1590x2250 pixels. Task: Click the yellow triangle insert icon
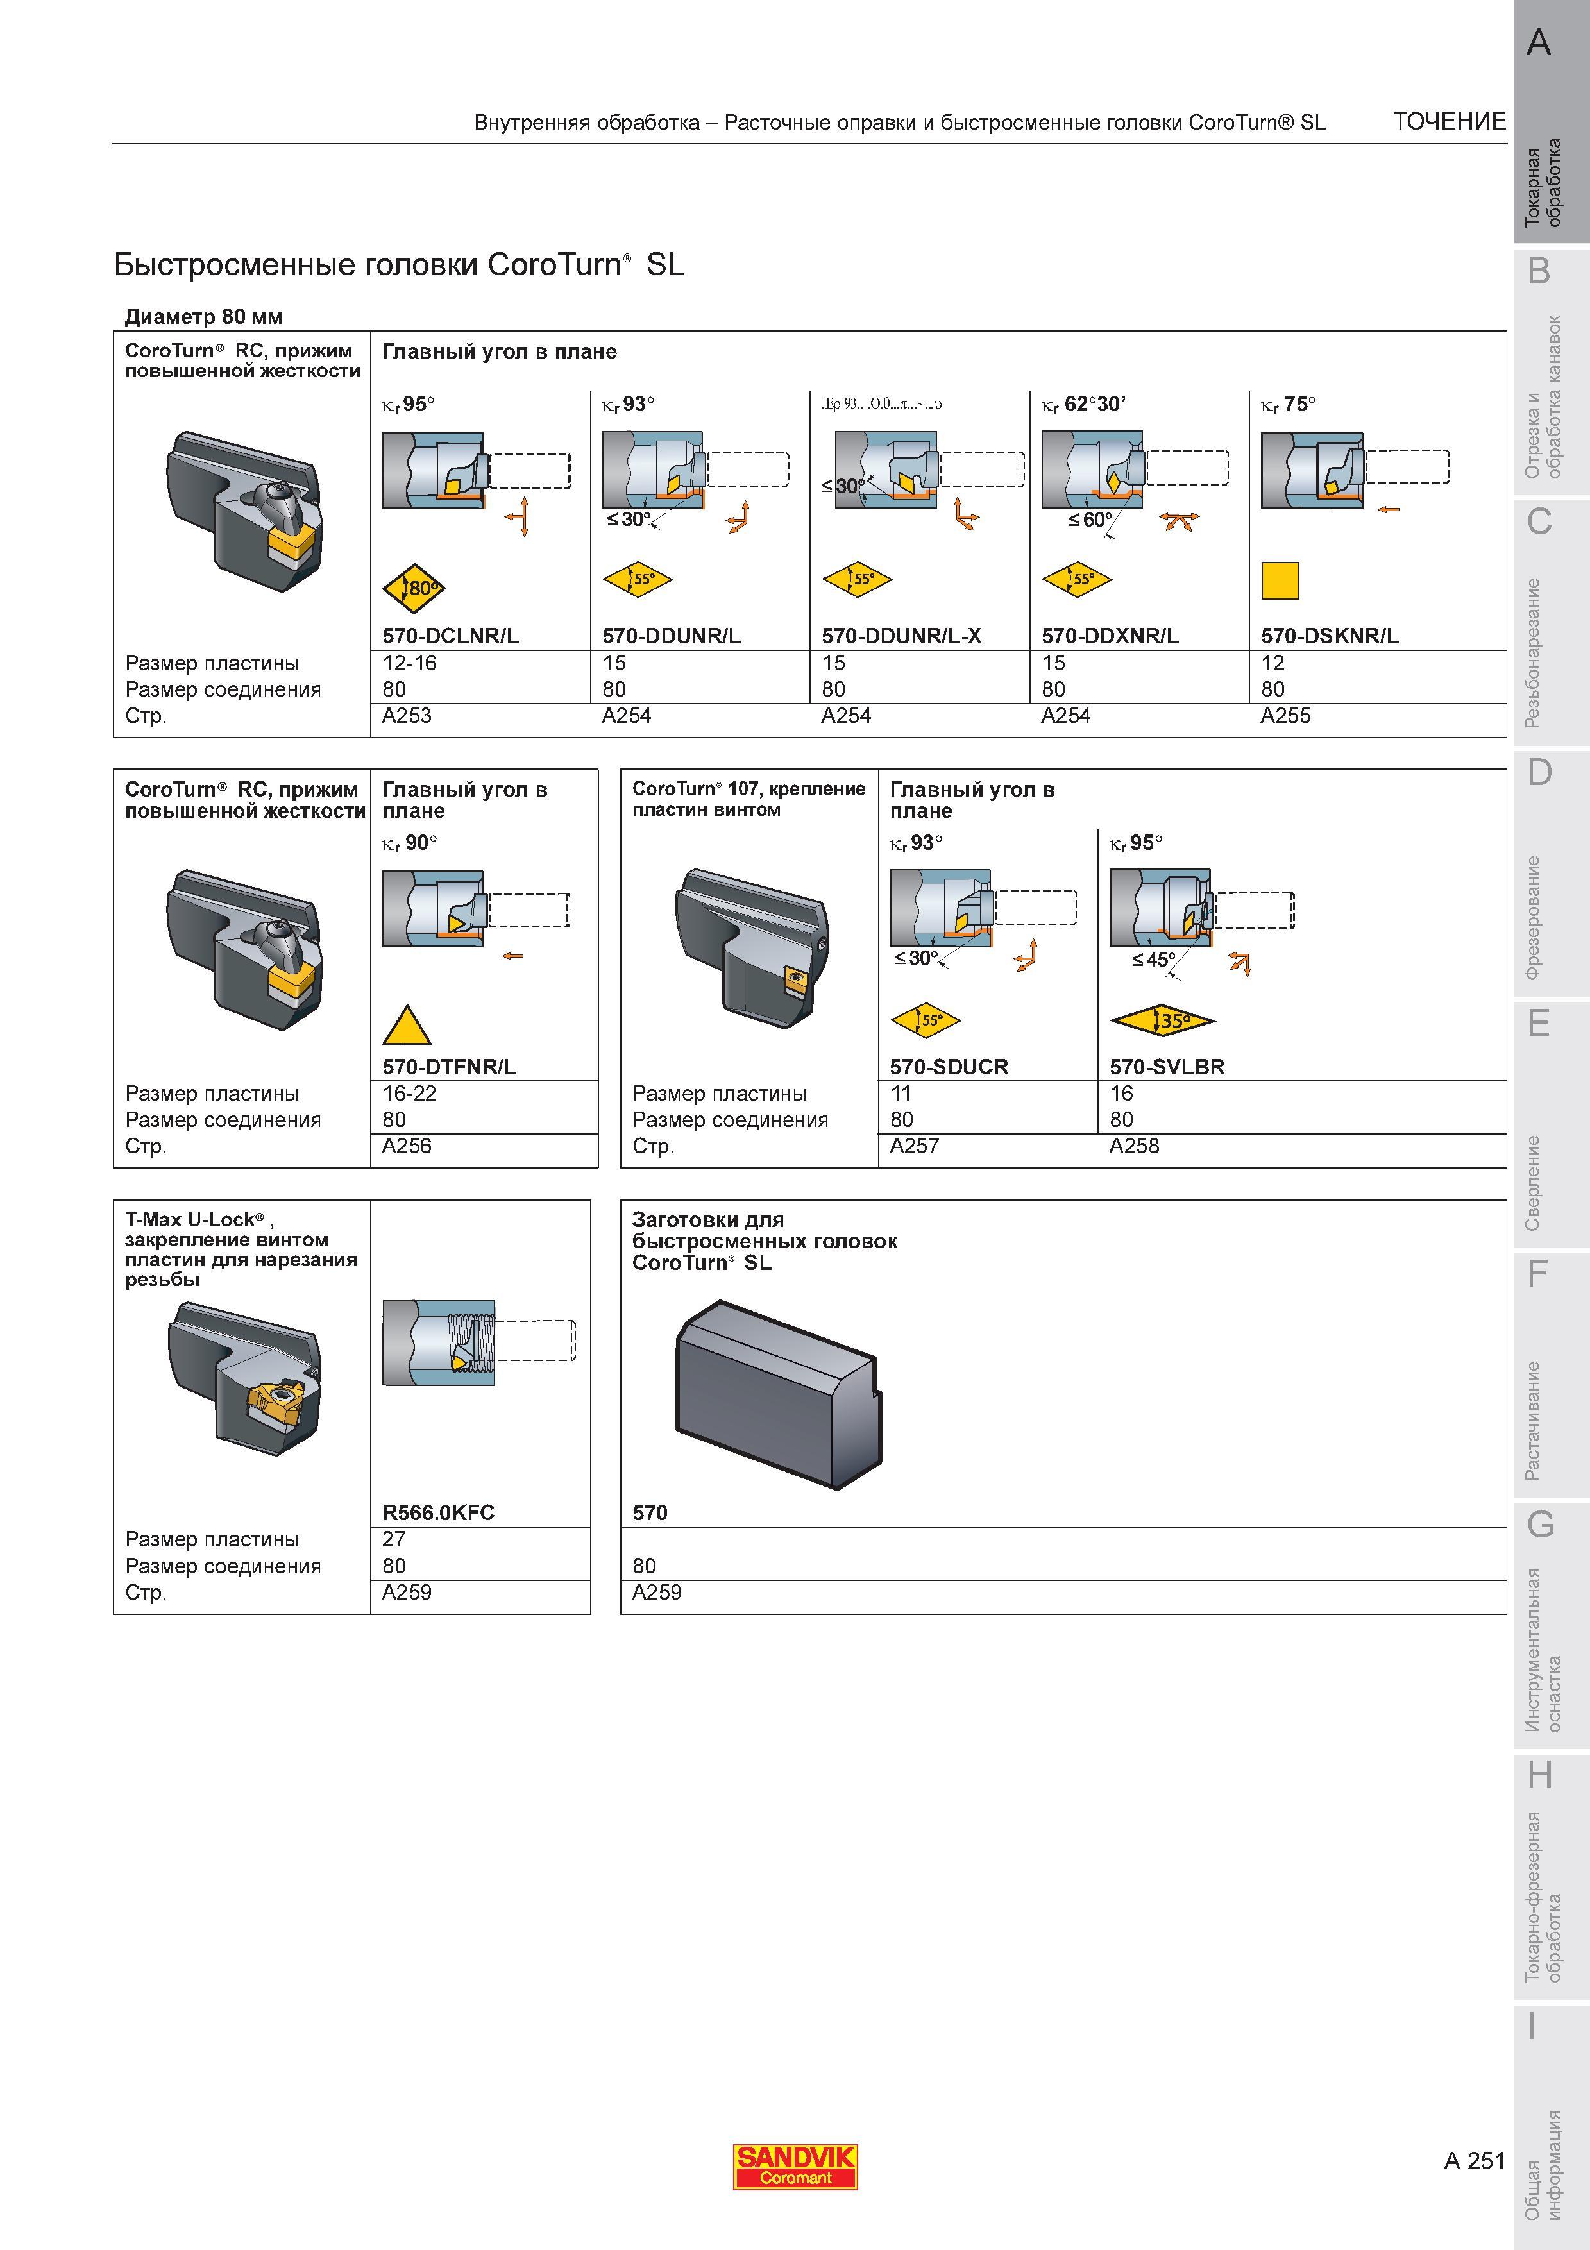407,1025
